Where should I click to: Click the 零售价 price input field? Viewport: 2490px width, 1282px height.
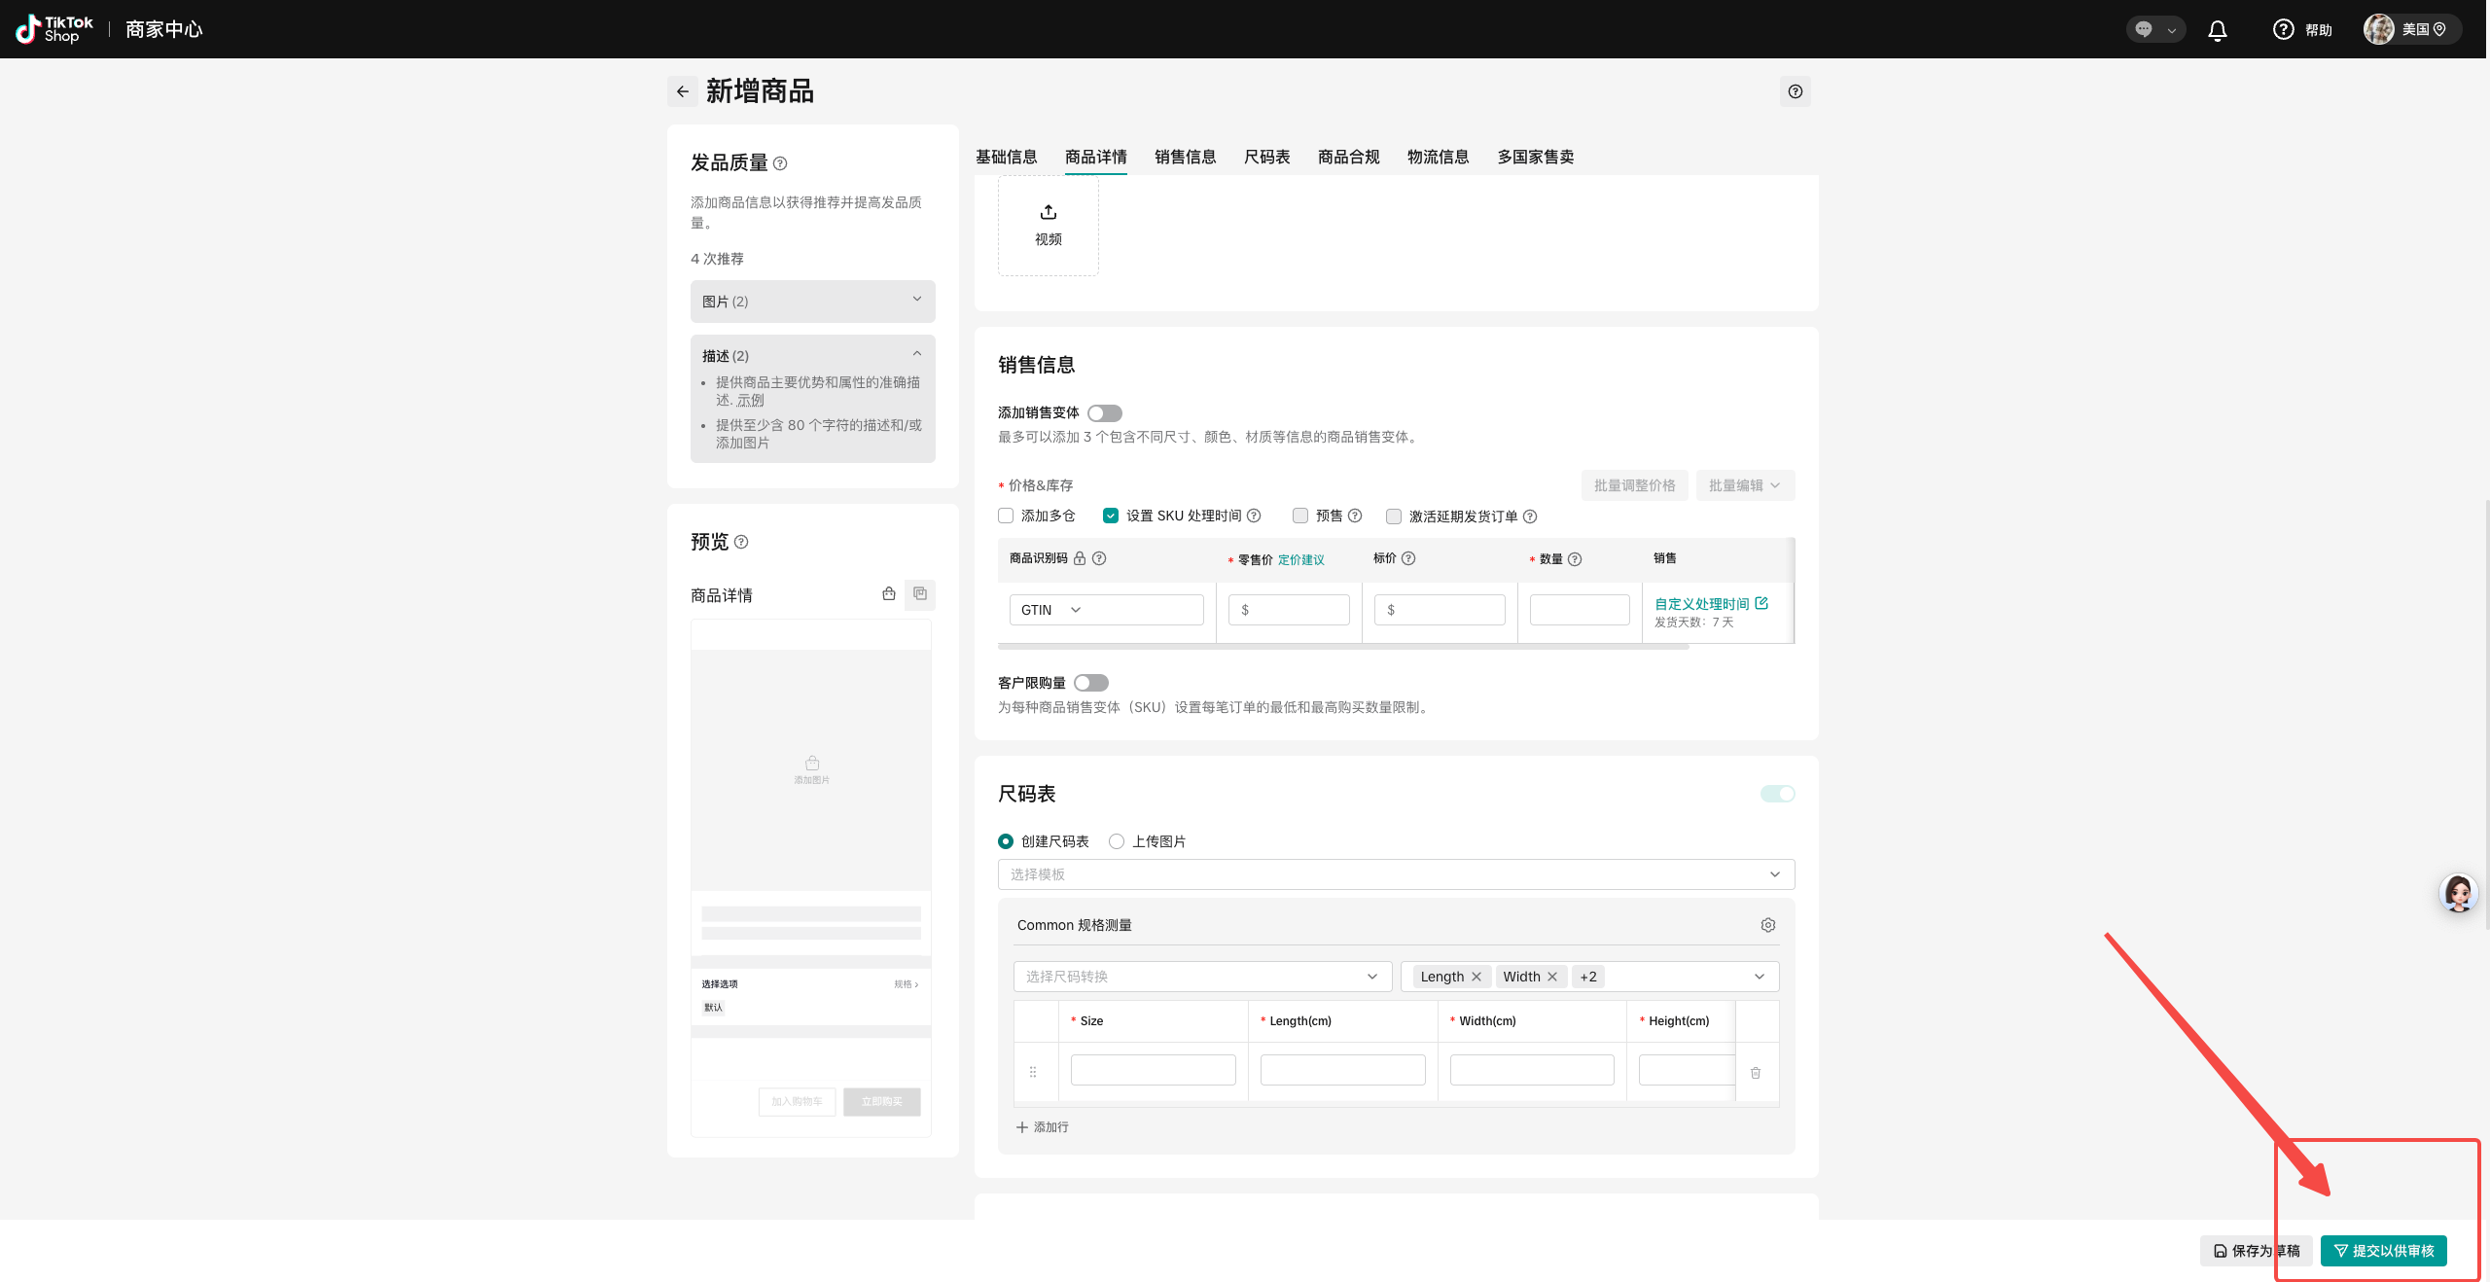pos(1289,610)
